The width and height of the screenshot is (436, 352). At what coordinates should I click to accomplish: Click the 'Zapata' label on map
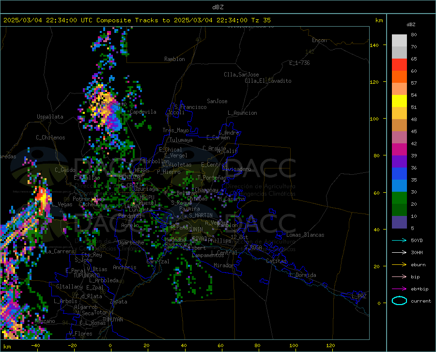pos(119,302)
